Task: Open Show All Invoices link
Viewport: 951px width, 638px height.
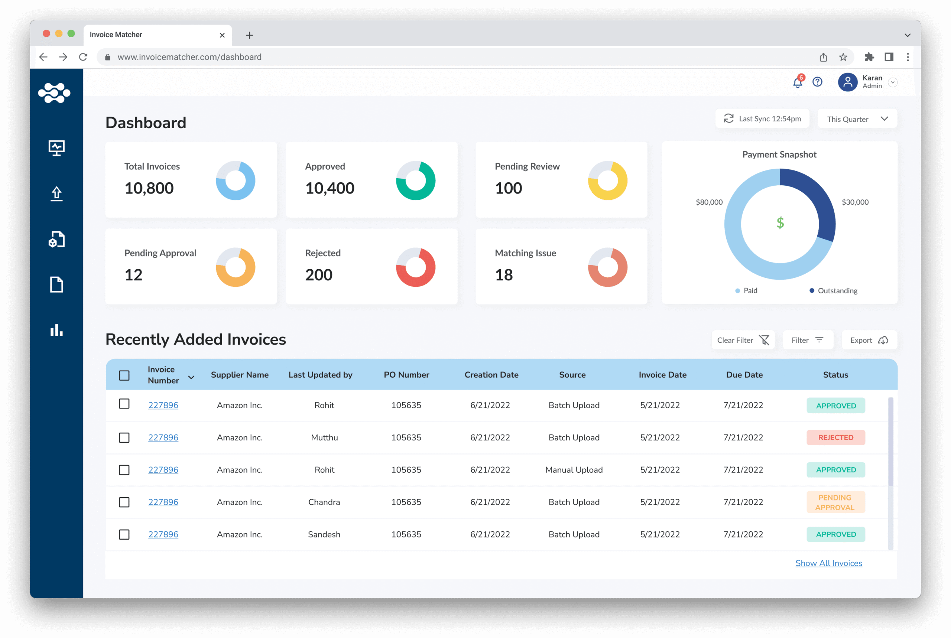Action: (x=828, y=563)
